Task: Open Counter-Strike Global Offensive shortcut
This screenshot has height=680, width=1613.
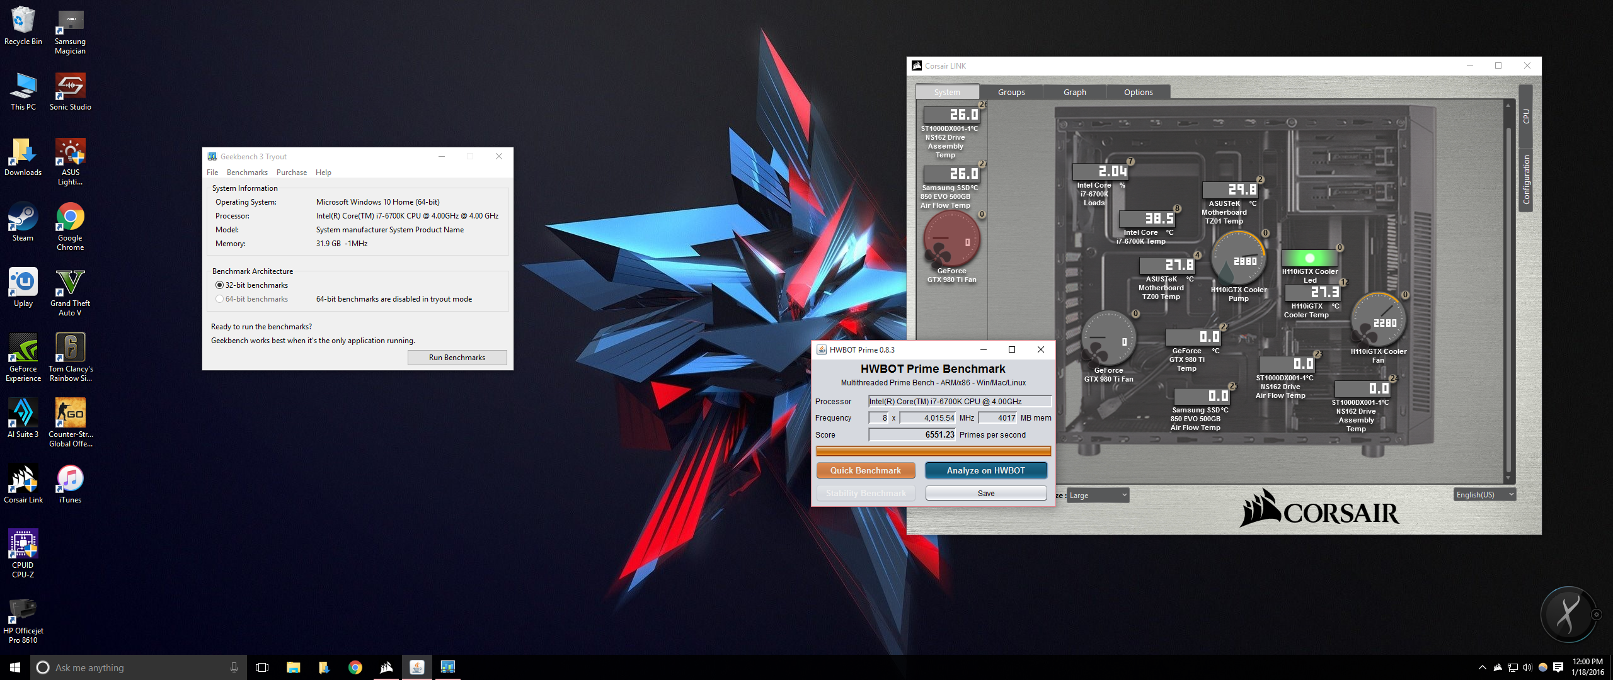Action: [x=70, y=424]
